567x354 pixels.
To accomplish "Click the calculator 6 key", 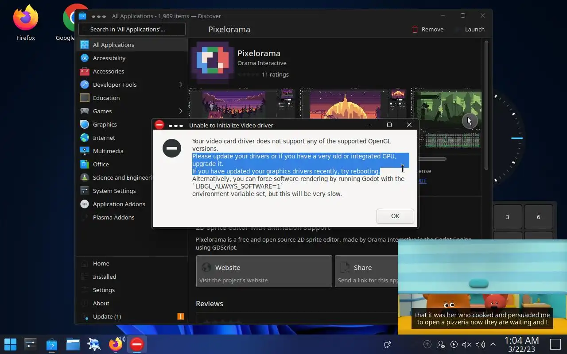I will pyautogui.click(x=539, y=217).
